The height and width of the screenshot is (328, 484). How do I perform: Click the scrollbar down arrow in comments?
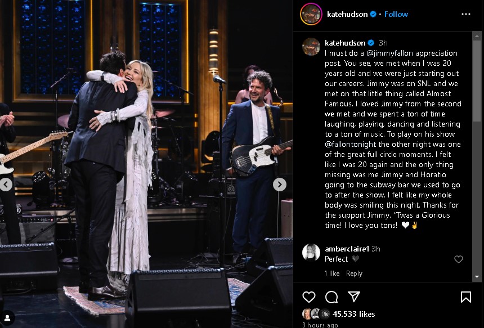coord(477,277)
